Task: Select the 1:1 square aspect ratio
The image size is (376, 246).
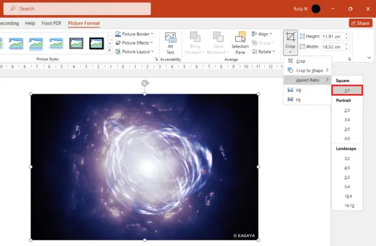Action: tap(347, 90)
